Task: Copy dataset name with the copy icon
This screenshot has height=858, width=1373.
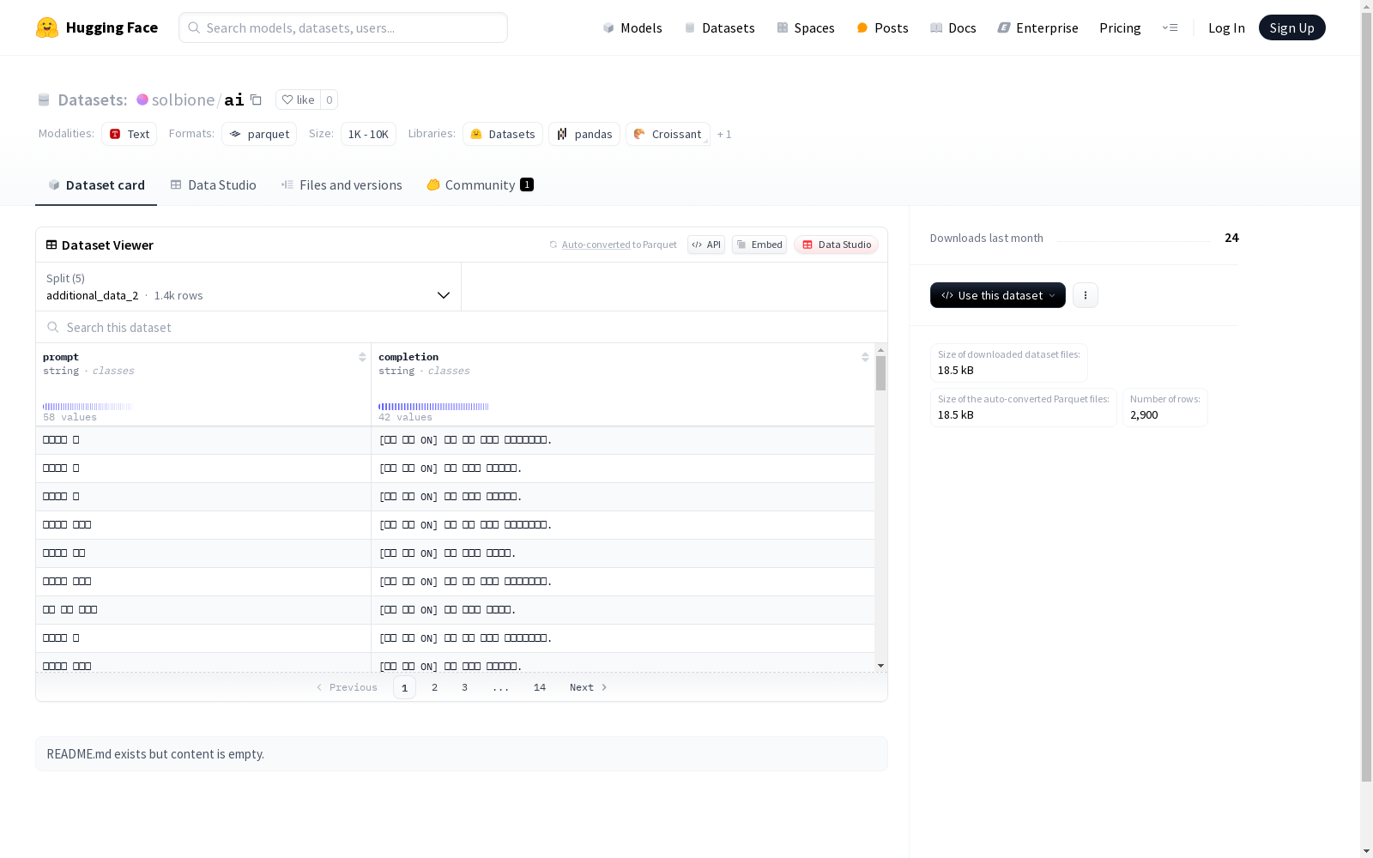Action: (256, 100)
